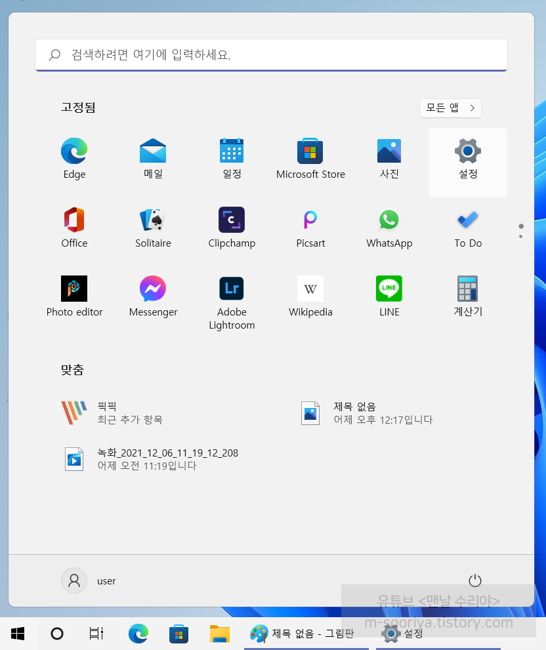
Task: Open the user account avatar
Action: tap(74, 580)
